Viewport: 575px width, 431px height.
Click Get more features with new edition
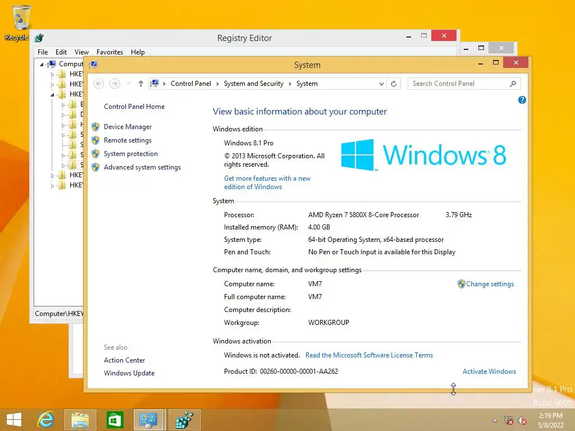tap(267, 182)
